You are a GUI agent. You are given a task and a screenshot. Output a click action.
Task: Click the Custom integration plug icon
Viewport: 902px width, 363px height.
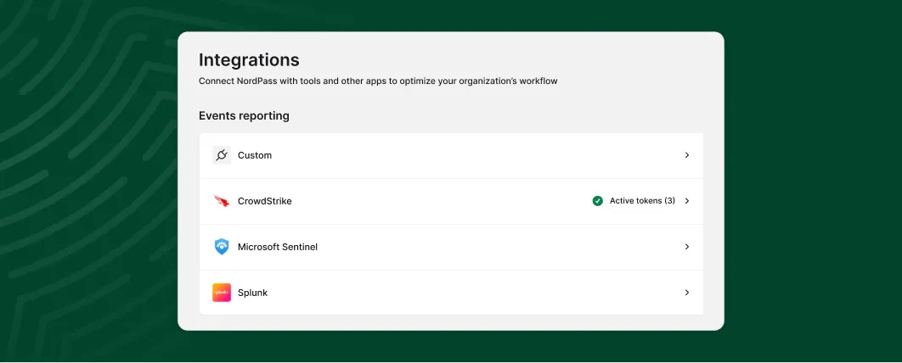coord(222,155)
